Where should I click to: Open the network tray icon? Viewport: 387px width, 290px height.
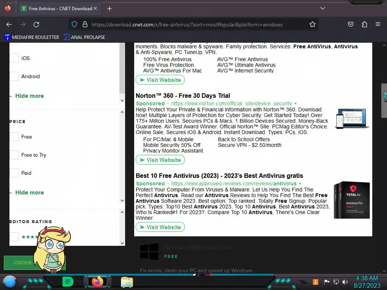[x=336, y=282]
